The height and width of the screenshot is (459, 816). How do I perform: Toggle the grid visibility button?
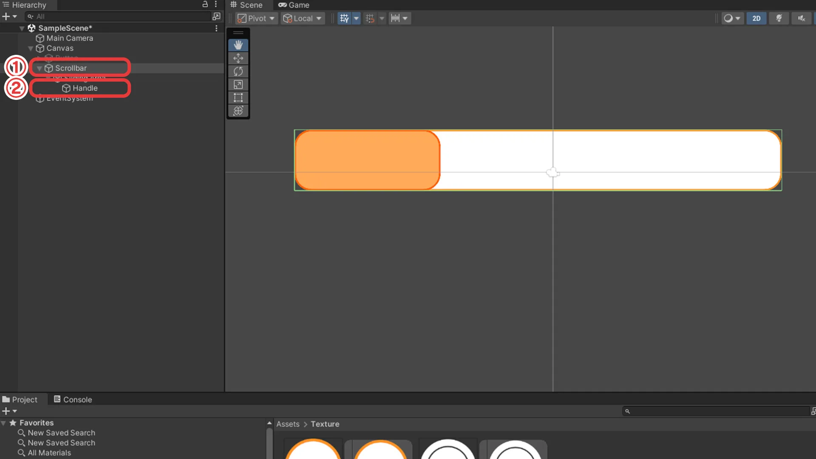[x=345, y=18]
